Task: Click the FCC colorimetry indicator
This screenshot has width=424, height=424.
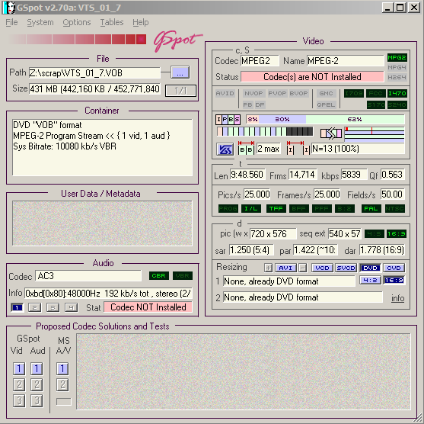Action: [375, 94]
